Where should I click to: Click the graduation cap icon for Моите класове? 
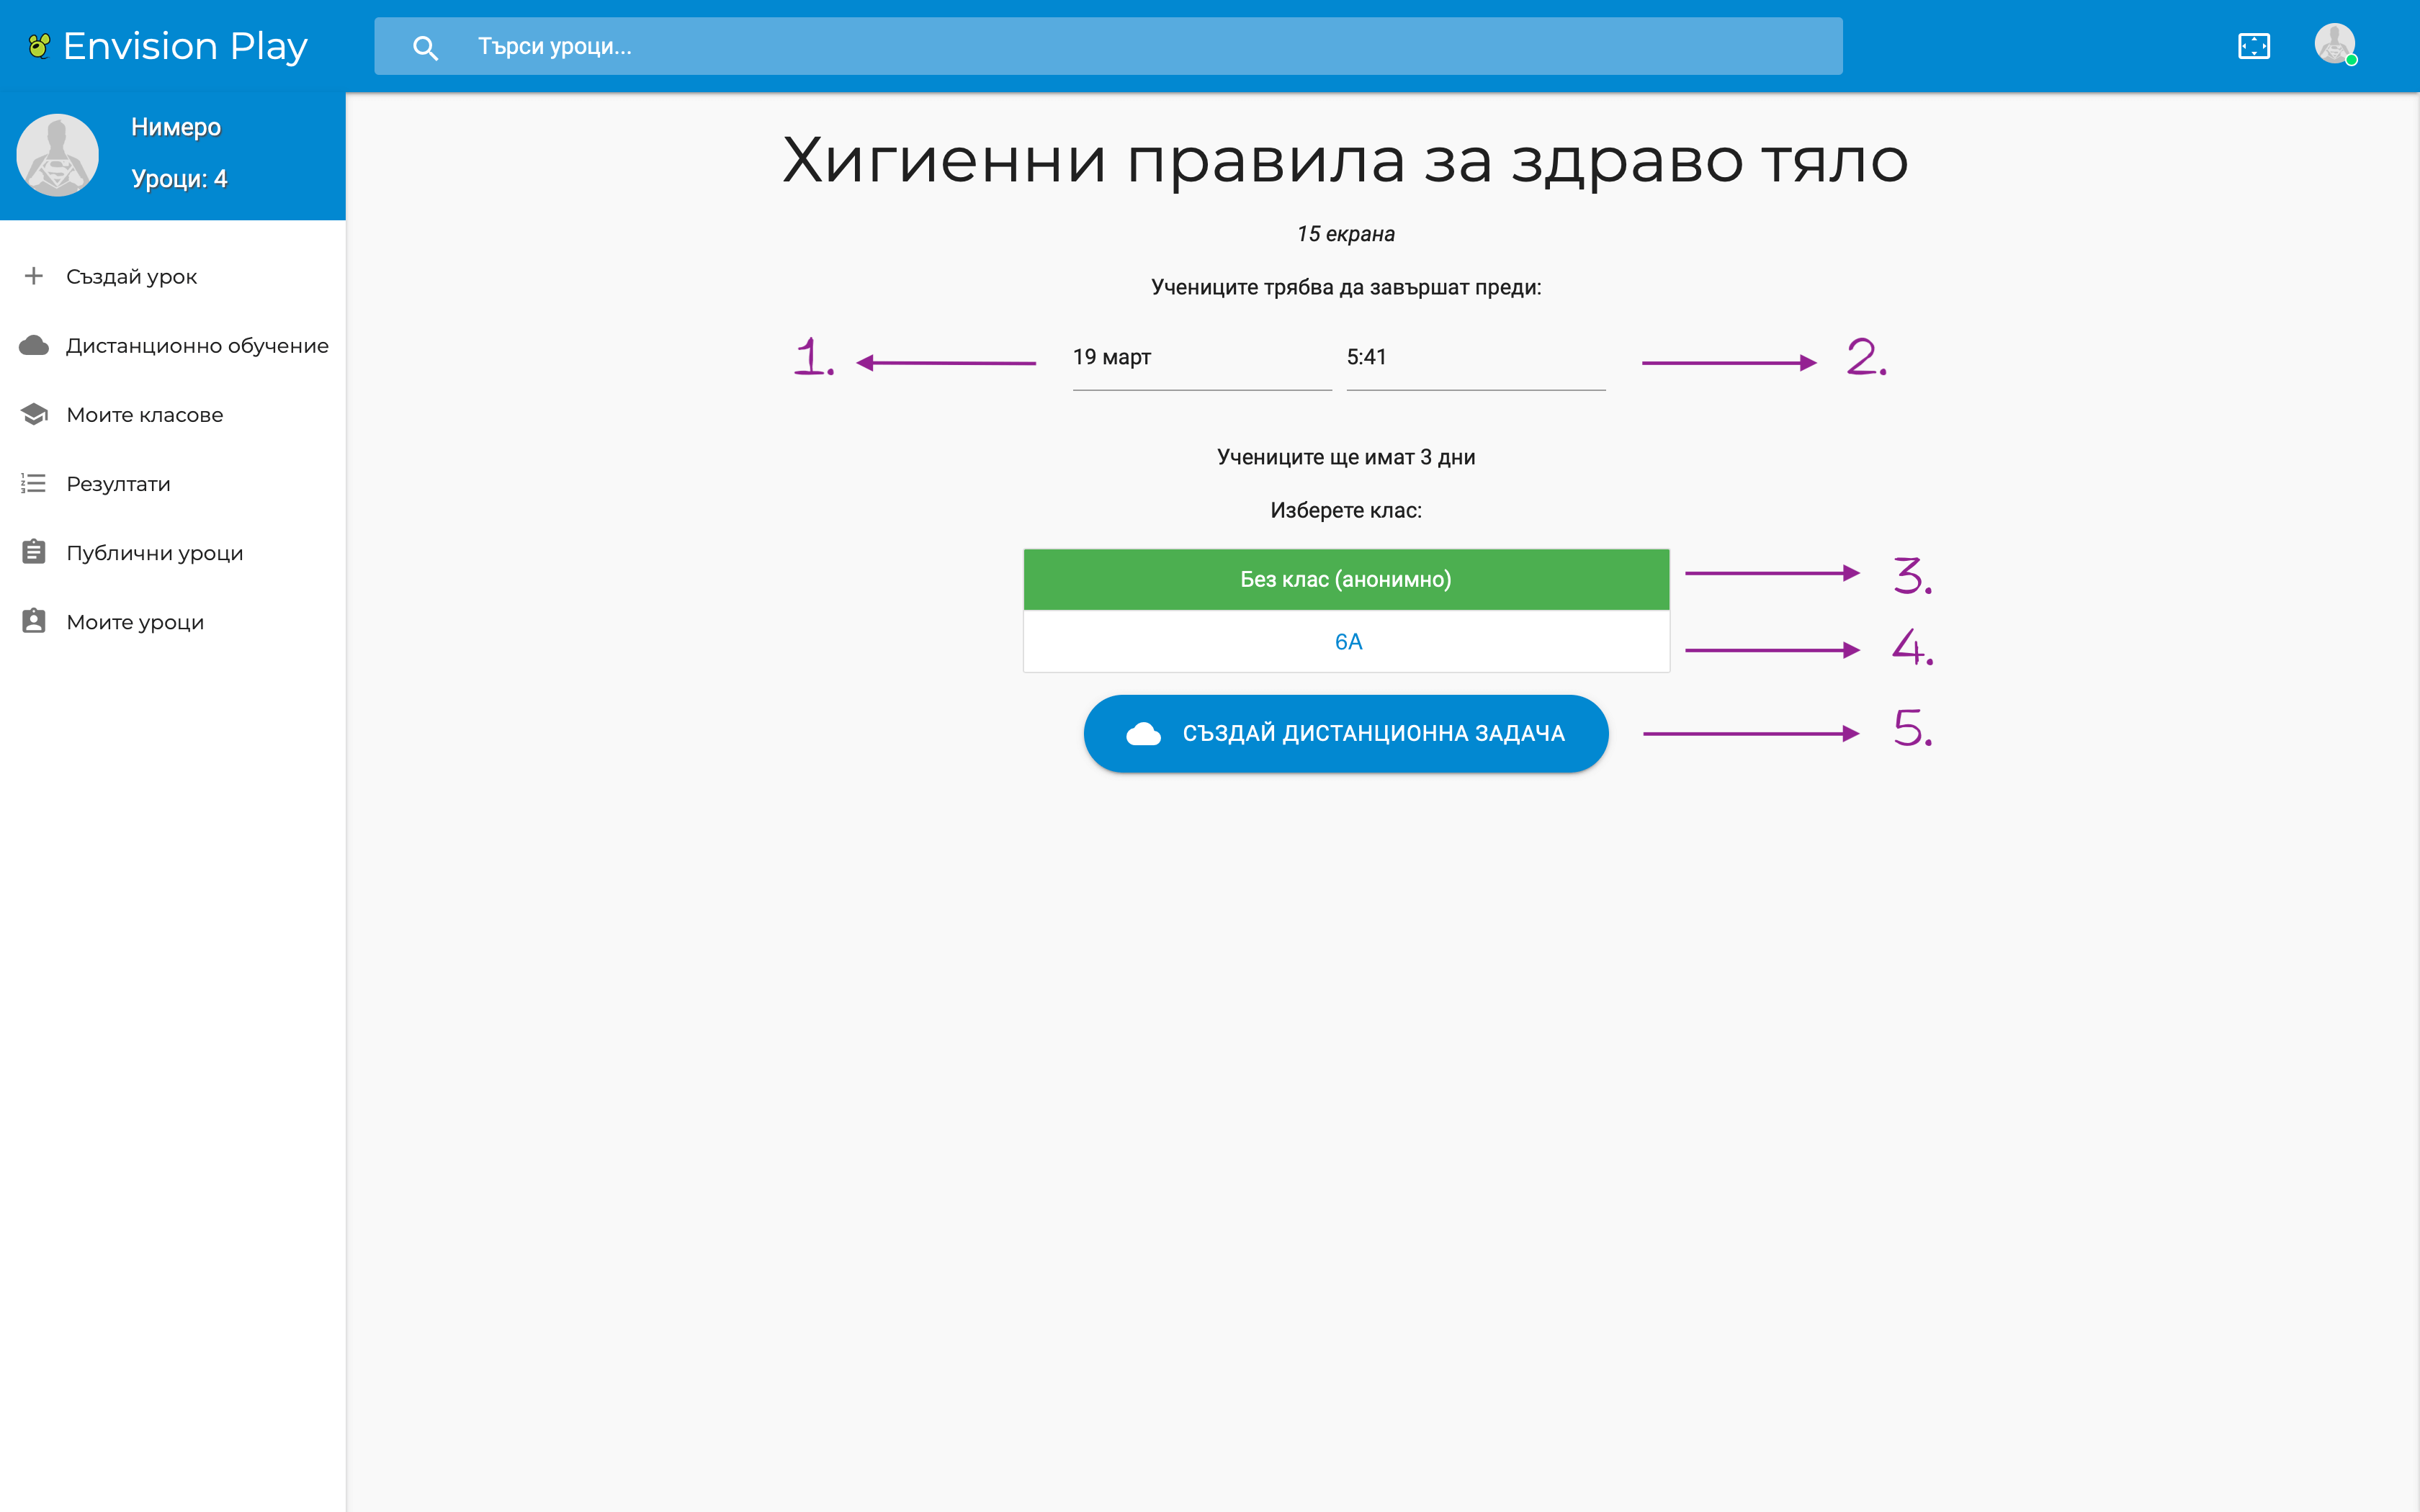34,414
